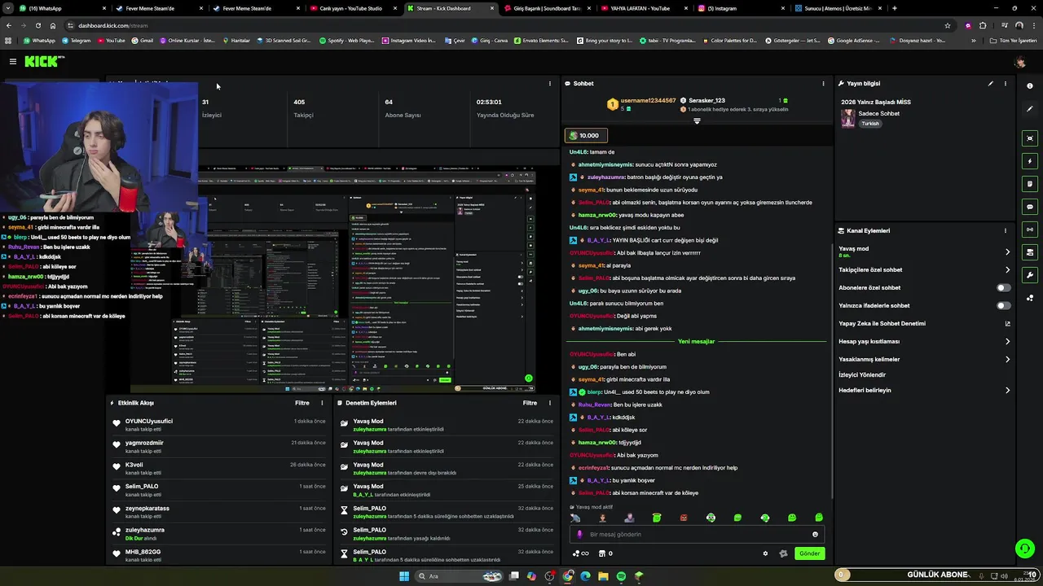This screenshot has width=1043, height=586.
Task: Click the badge icon beside Gönder
Action: (x=783, y=553)
